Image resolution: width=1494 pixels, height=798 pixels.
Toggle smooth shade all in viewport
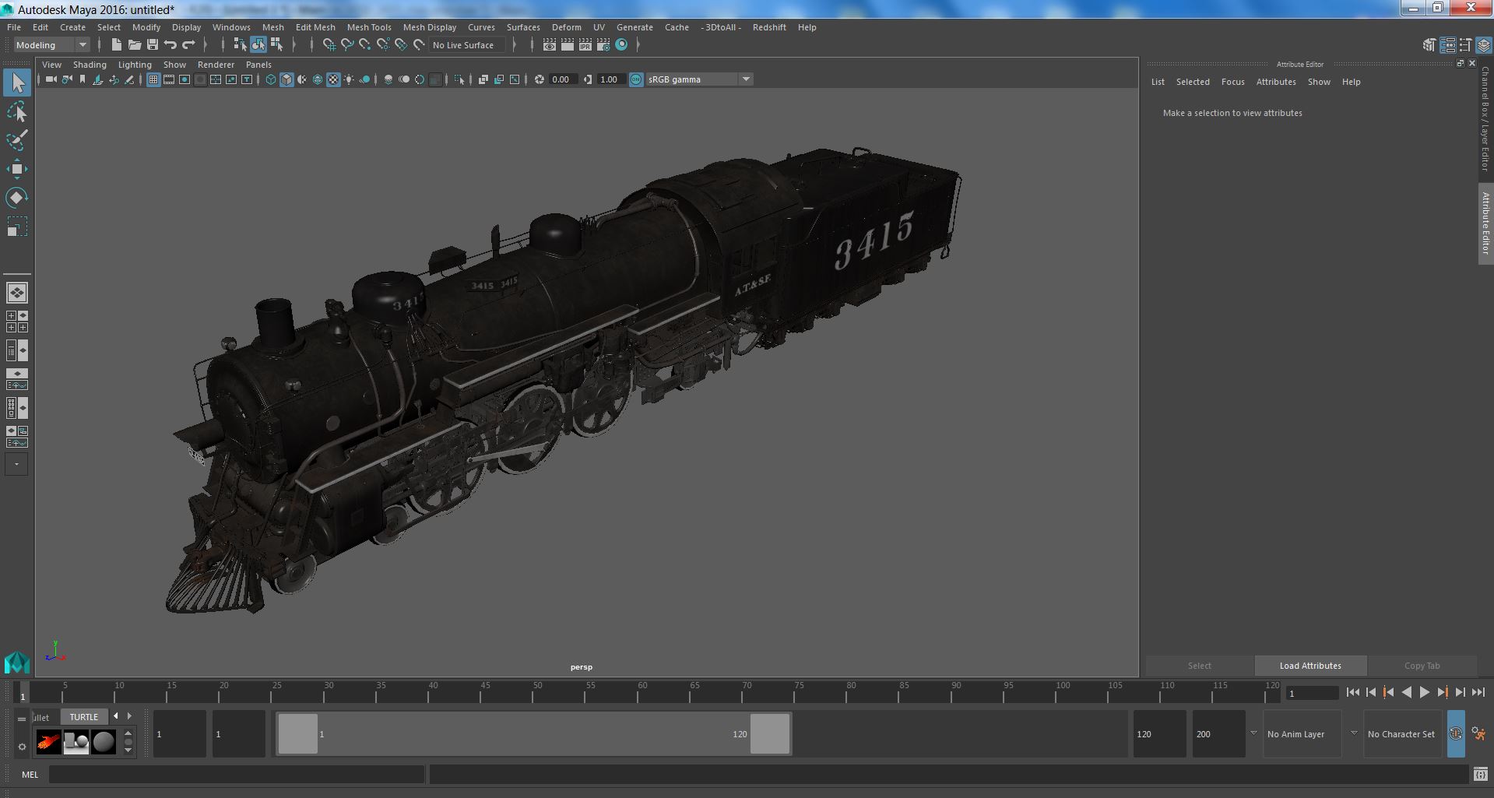[286, 79]
